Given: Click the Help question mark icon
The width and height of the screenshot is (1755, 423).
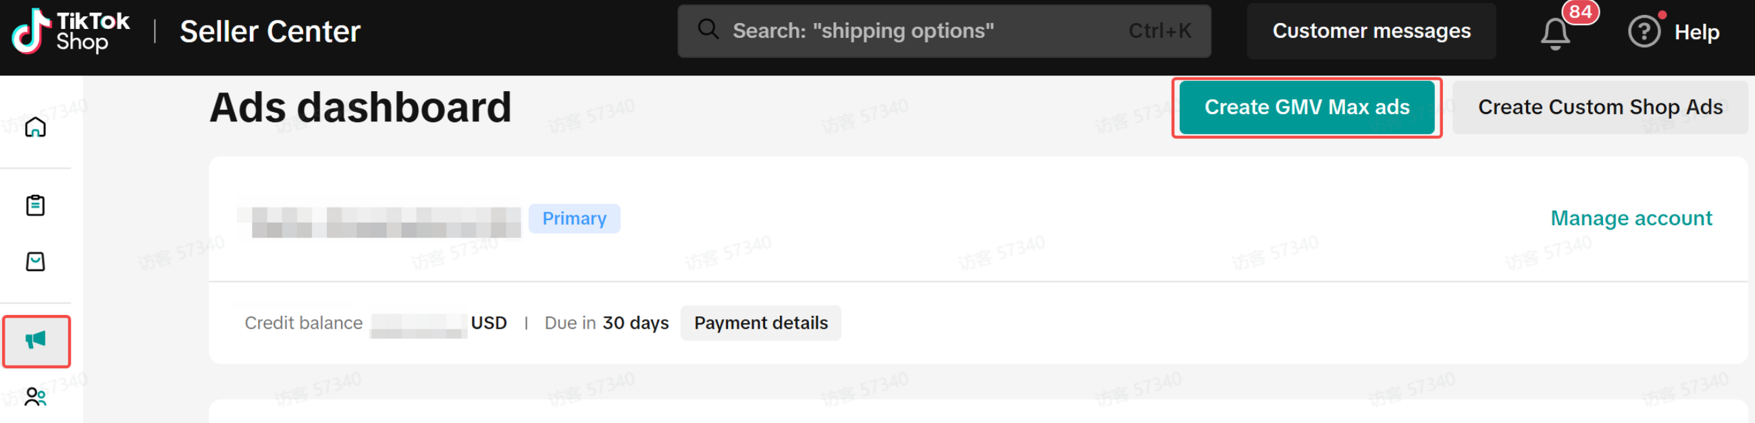Looking at the screenshot, I should [1644, 32].
